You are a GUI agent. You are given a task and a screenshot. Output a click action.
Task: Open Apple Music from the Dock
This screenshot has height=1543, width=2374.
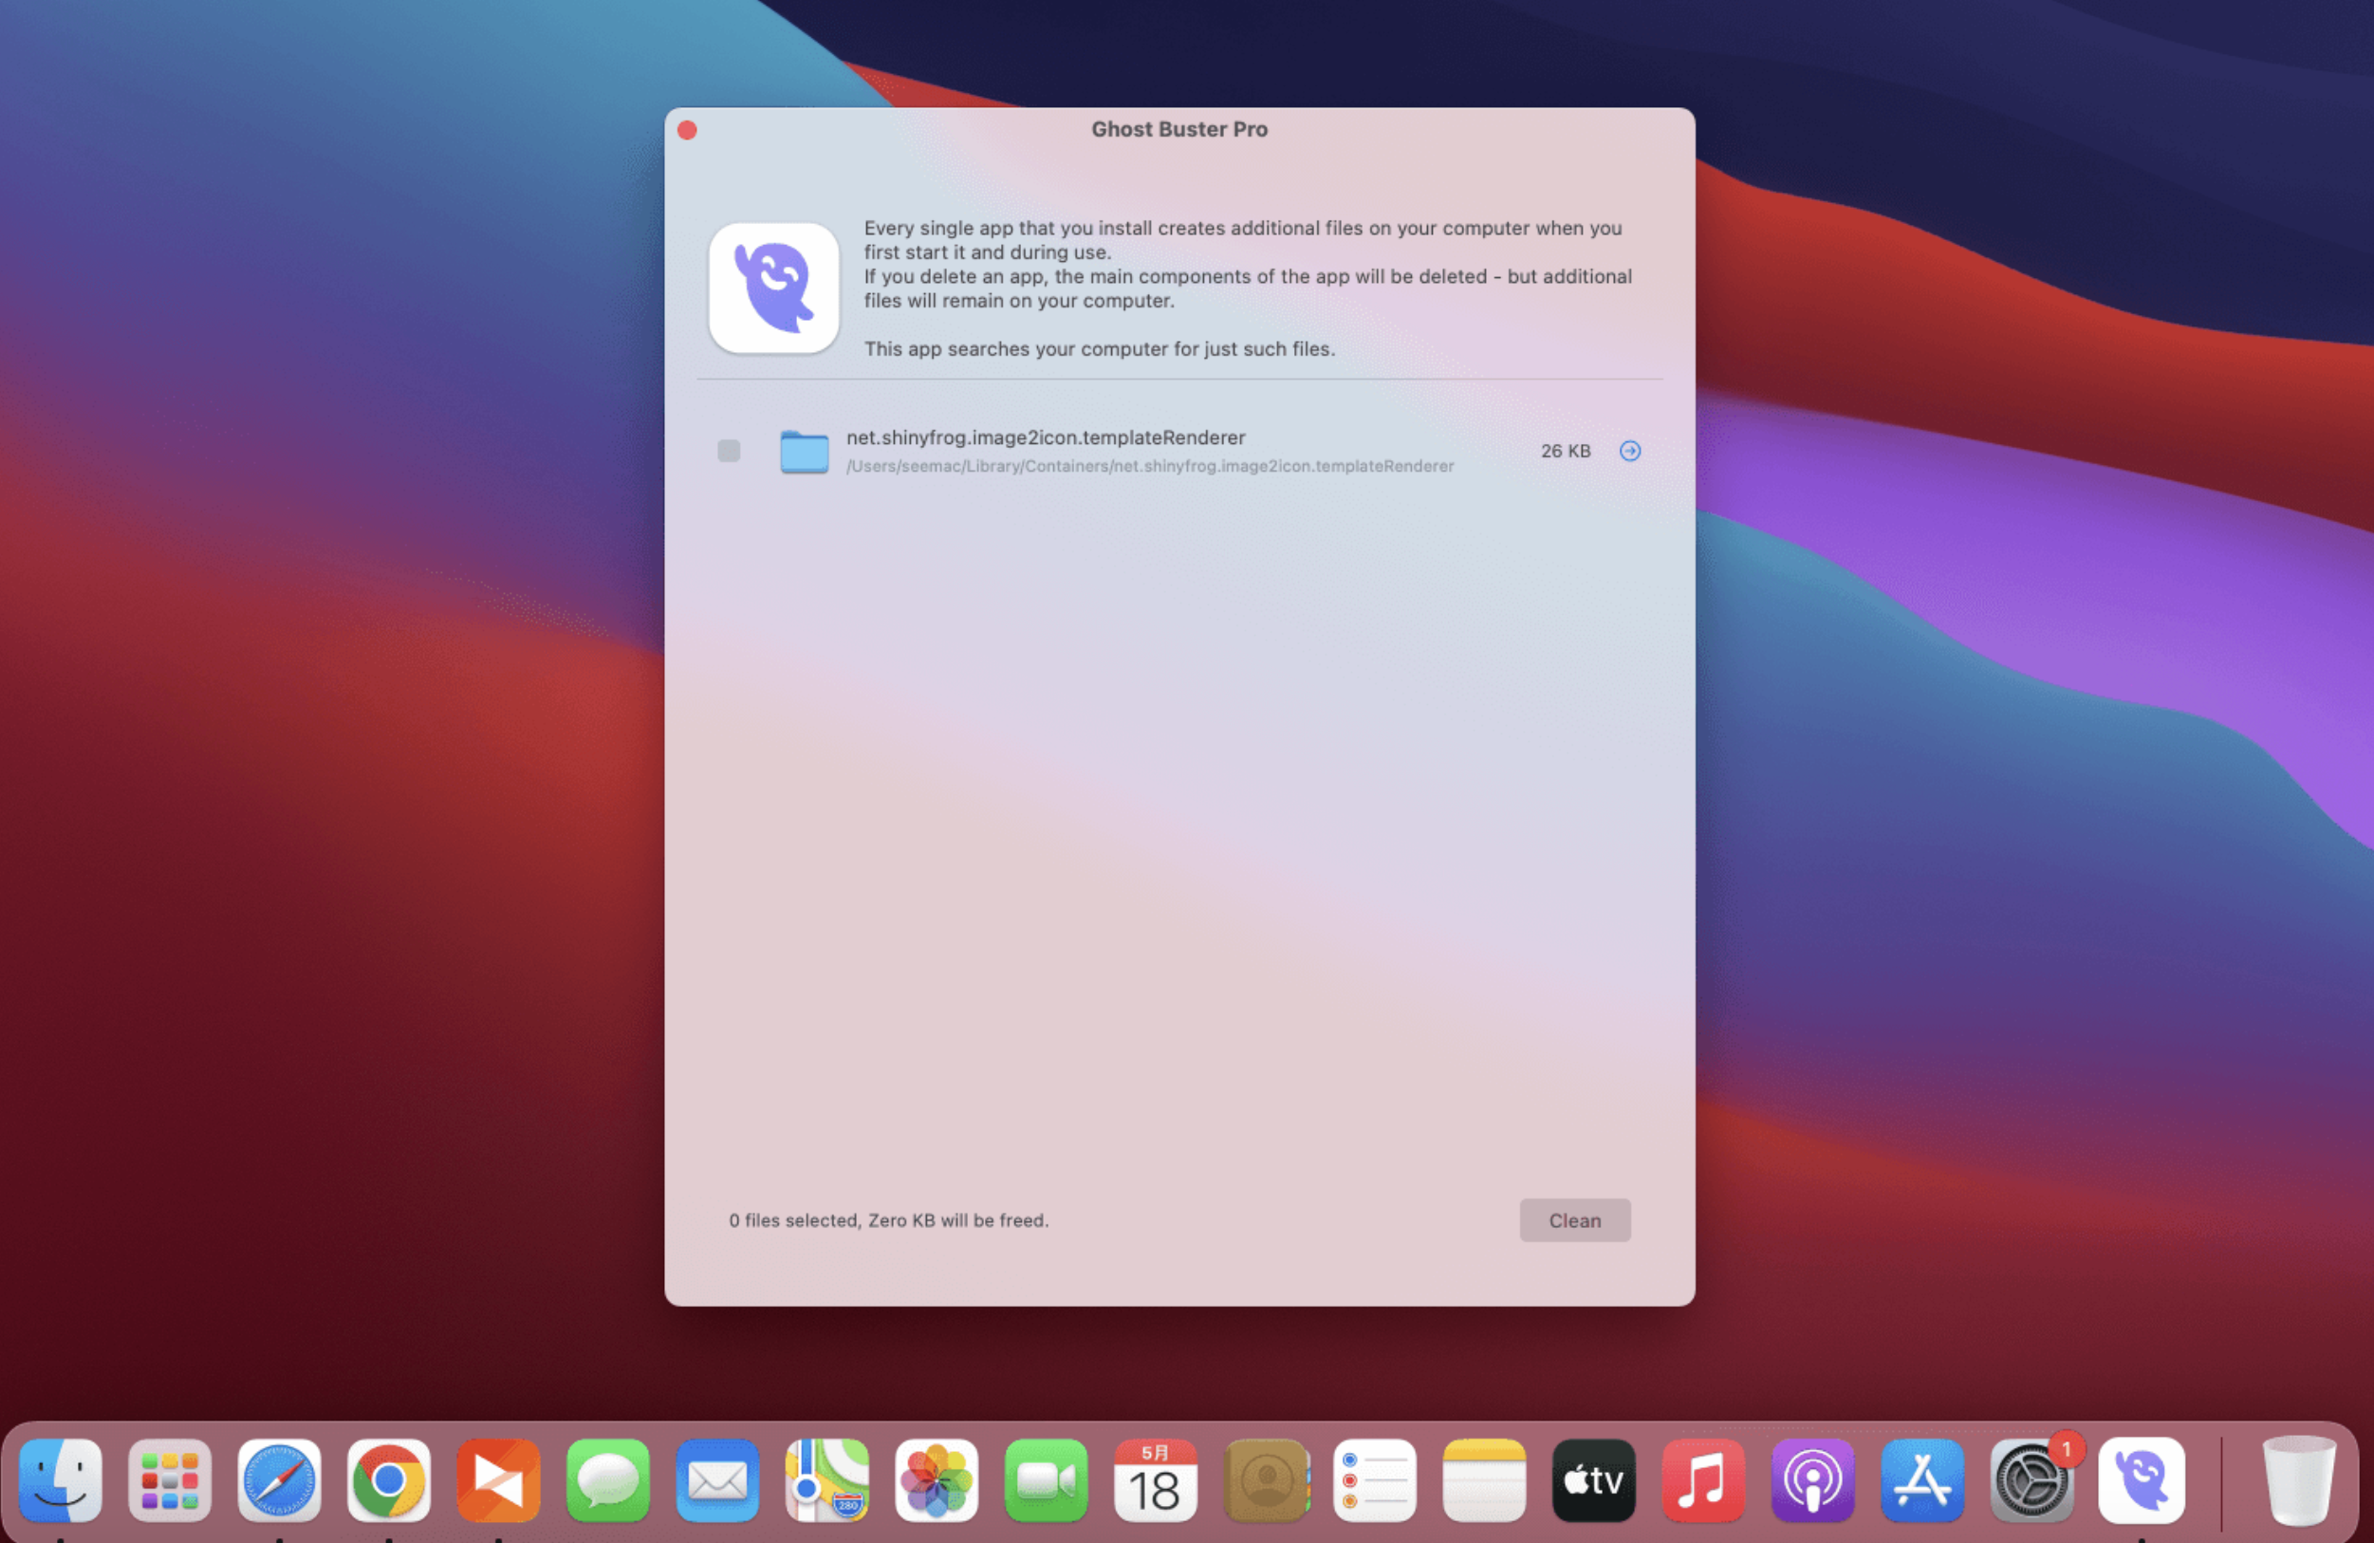pyautogui.click(x=1704, y=1481)
